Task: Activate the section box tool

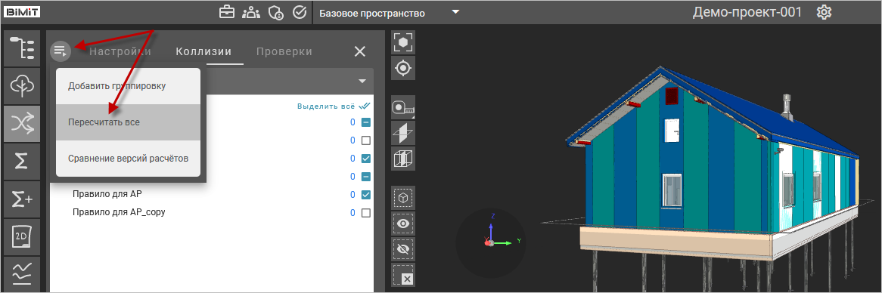Action: click(402, 159)
